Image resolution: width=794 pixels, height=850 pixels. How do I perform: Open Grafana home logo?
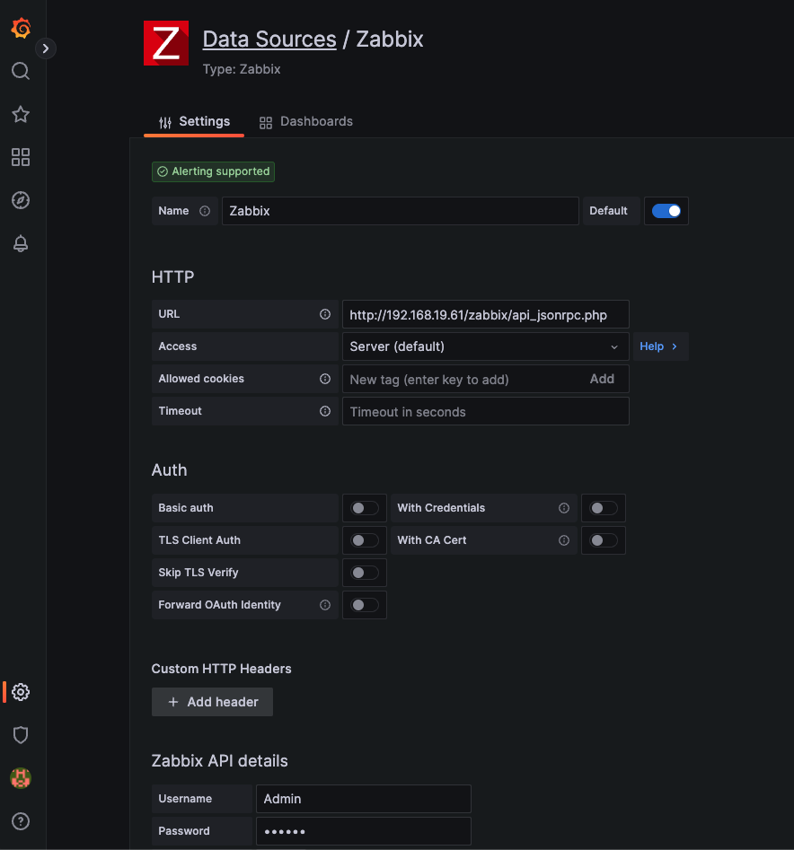(21, 28)
